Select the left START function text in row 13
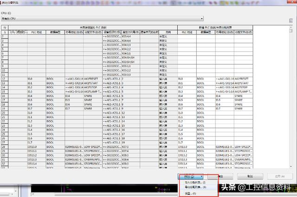Image resolution: width=297 pixels, height=197 pixels. (x=93, y=83)
